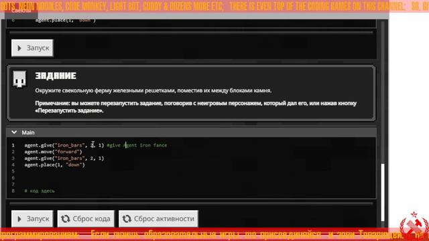Click the task text starting 'Окружите свекольную ферму'
Image resolution: width=429 pixels, height=241 pixels.
154,90
